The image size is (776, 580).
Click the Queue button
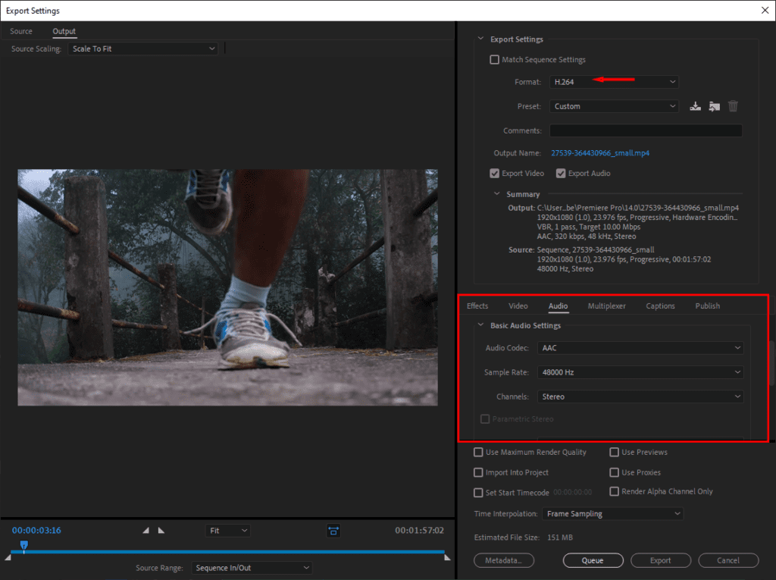click(x=593, y=560)
